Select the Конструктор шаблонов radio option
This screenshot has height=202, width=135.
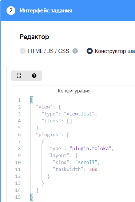point(90,51)
